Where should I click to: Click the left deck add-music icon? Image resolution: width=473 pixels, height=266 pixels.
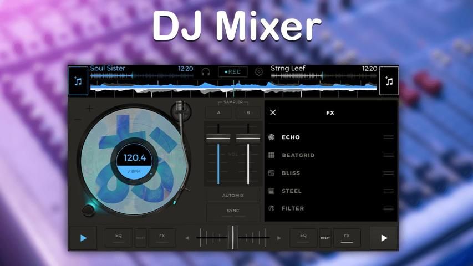point(78,81)
